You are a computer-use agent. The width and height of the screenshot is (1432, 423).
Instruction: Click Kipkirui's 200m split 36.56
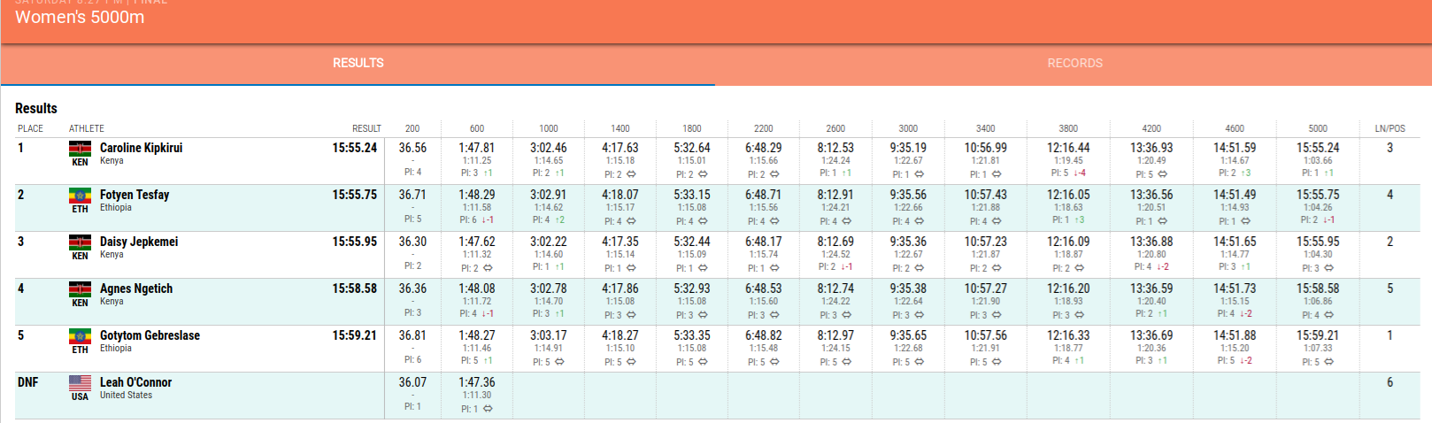[x=412, y=148]
